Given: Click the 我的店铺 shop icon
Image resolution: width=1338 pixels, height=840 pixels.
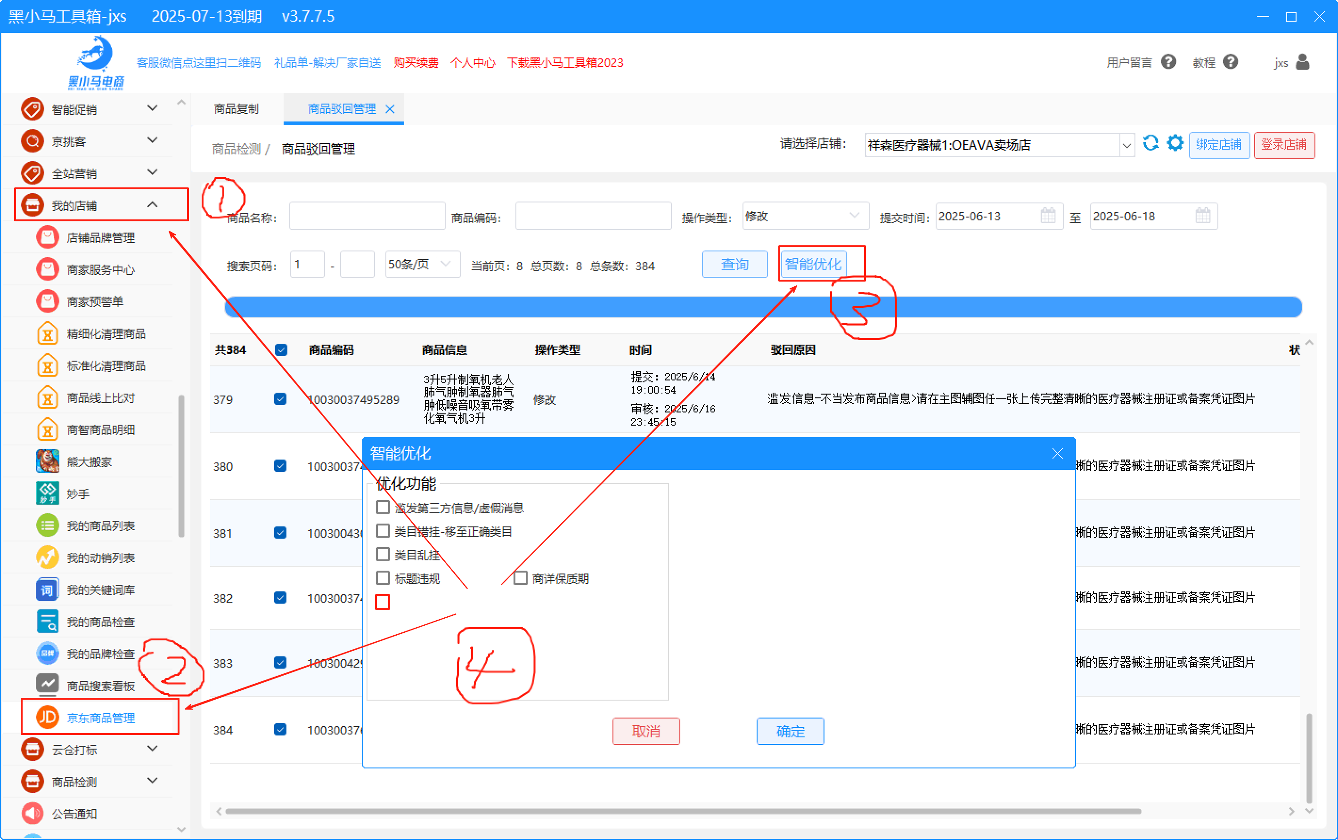Looking at the screenshot, I should tap(32, 205).
